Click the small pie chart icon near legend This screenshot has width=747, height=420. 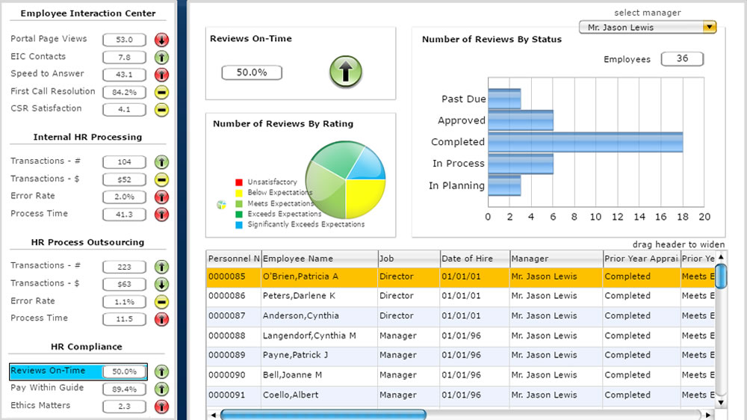[221, 205]
